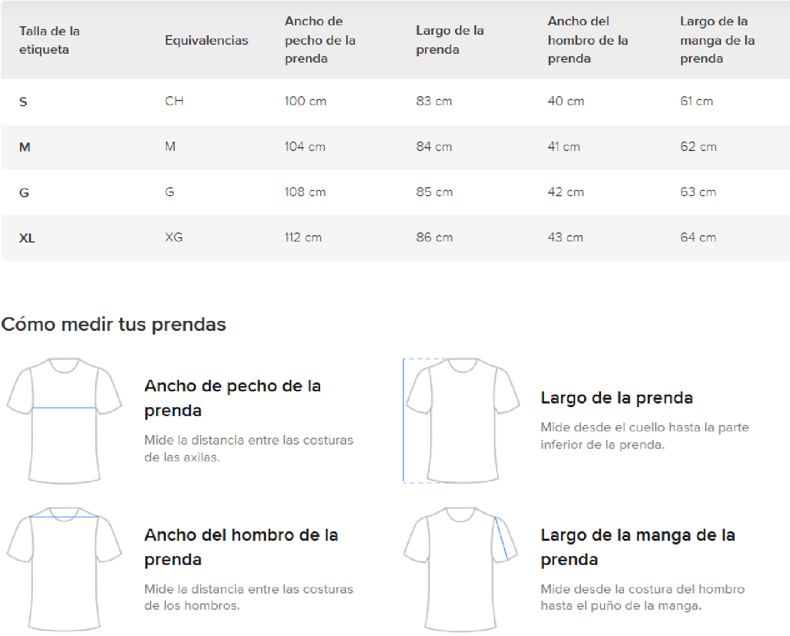Click the 64 cm sleeve length value
The image size is (790, 636).
click(698, 237)
